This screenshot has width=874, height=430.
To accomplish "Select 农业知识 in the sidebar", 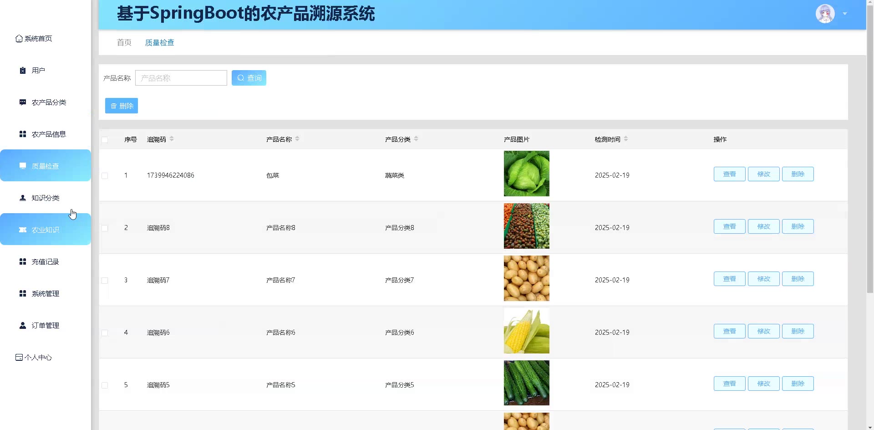I will coord(46,229).
